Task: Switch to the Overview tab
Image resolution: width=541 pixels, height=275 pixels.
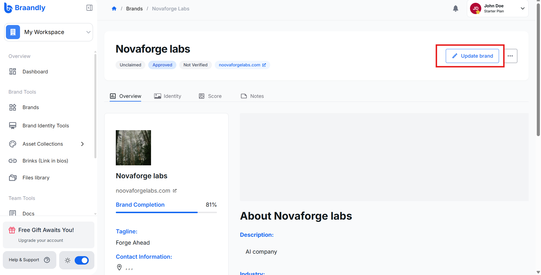Action: tap(125, 96)
